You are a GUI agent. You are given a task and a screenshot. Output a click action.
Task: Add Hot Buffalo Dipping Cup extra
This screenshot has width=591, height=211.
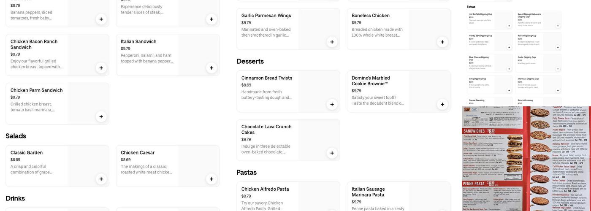coord(509,26)
